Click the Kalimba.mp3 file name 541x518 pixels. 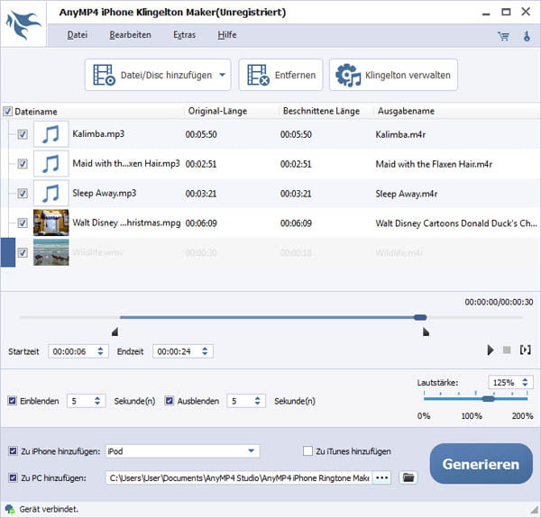[x=98, y=133]
